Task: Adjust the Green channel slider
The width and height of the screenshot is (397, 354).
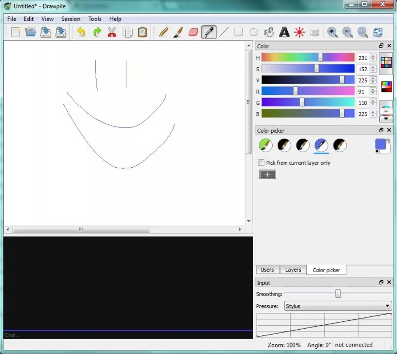Action: [308, 102]
